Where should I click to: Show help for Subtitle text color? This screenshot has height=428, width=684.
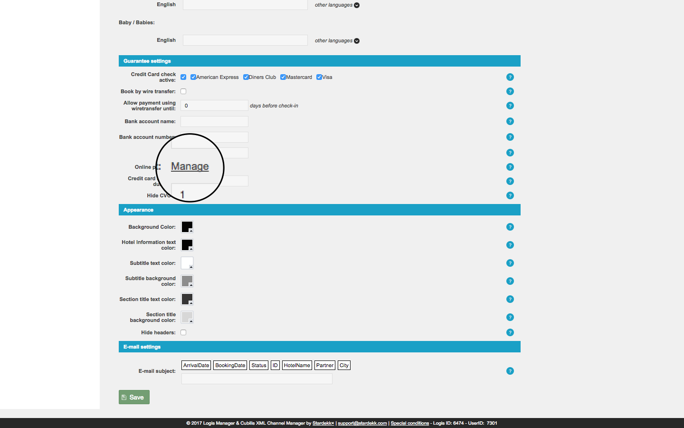click(x=510, y=263)
